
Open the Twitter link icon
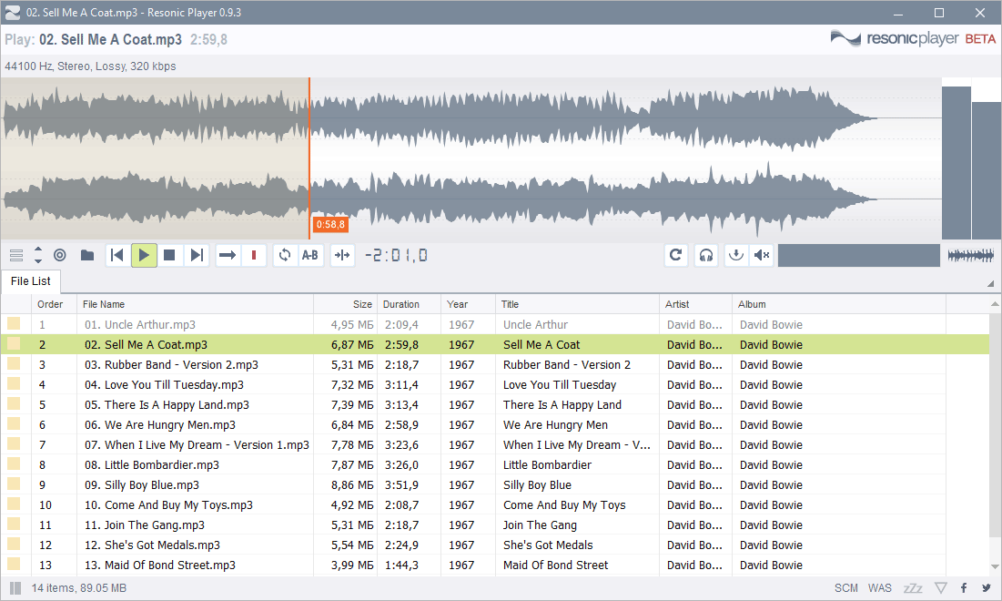(x=987, y=588)
